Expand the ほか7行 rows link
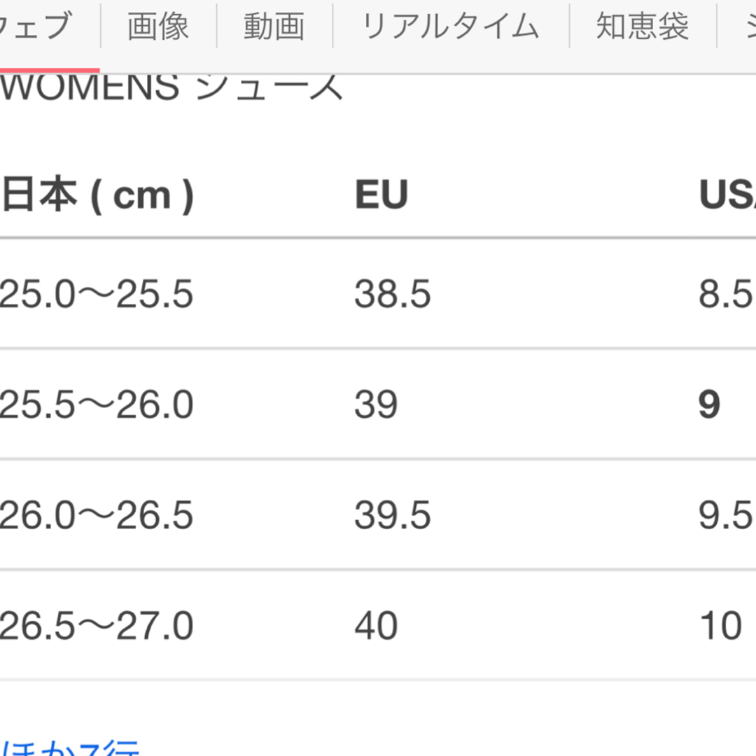 coord(70,748)
